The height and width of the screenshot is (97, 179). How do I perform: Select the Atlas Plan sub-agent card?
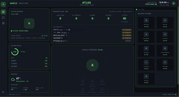165,37
